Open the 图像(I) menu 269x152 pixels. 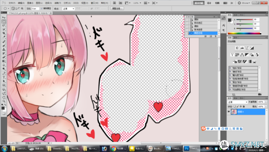point(30,3)
